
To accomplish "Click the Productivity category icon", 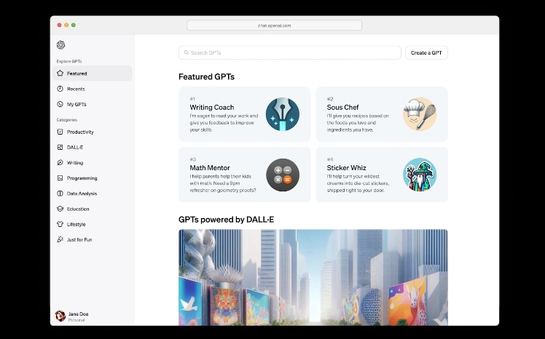I will click(x=60, y=132).
